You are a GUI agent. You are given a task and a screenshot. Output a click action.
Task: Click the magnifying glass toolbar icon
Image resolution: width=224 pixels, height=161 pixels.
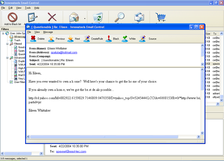click(x=120, y=17)
